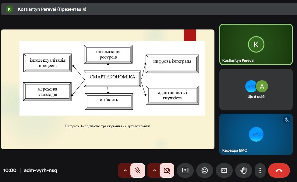Click meeting code adm-vyrh-nsq
Image resolution: width=297 pixels, height=182 pixels.
coord(41,170)
